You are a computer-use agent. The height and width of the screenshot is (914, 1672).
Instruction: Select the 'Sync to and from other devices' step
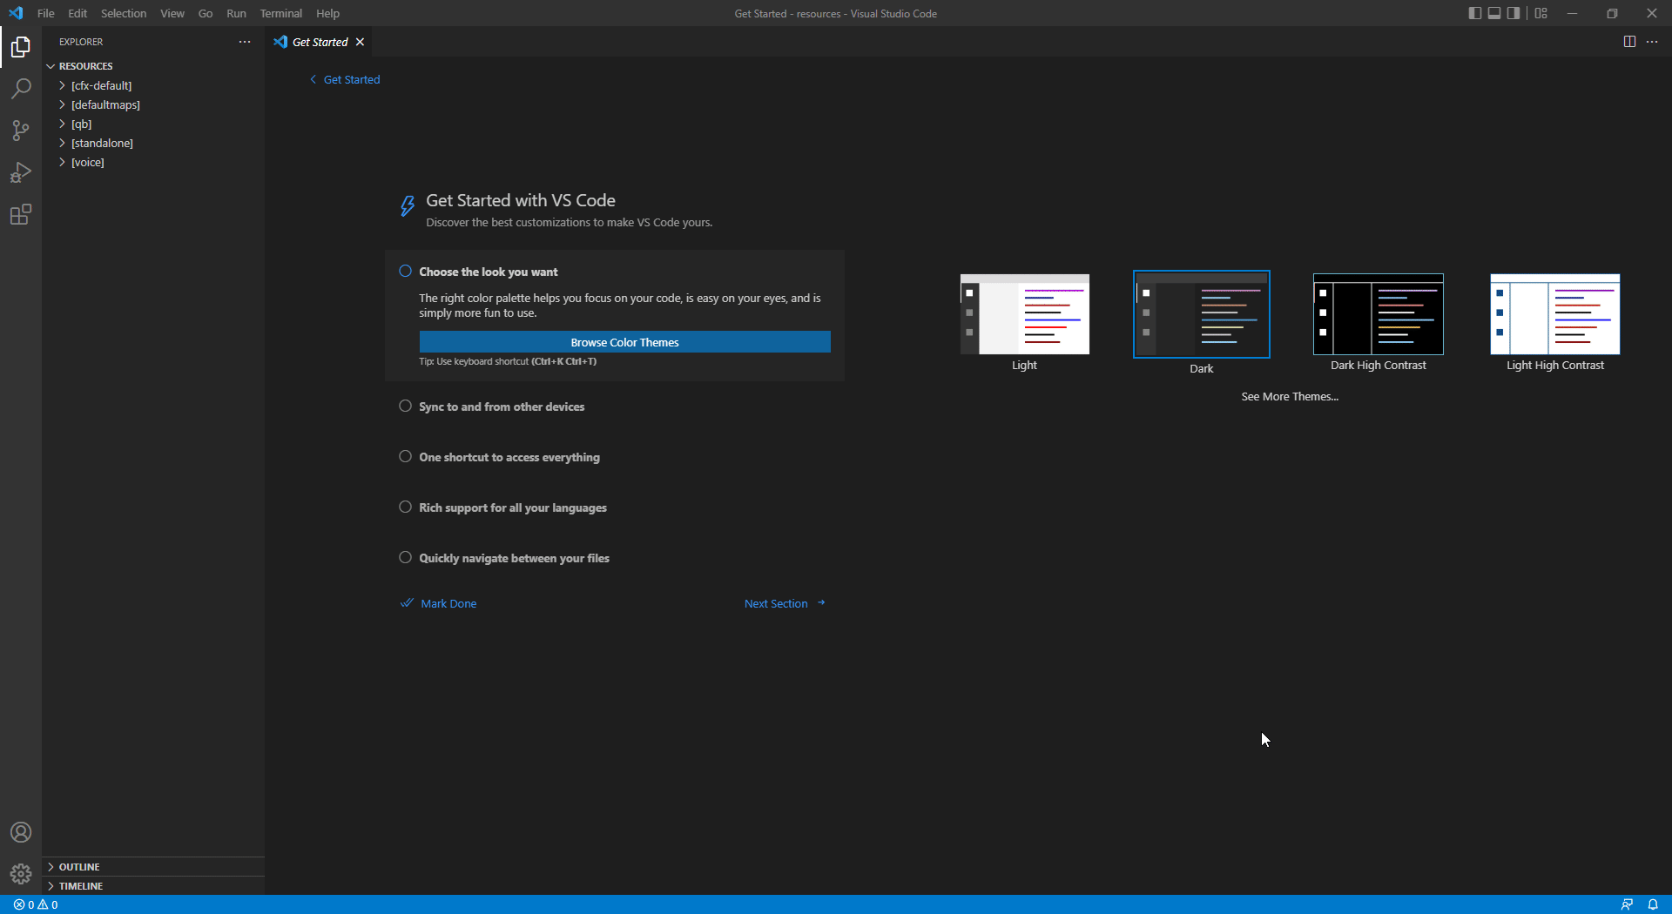(x=502, y=407)
